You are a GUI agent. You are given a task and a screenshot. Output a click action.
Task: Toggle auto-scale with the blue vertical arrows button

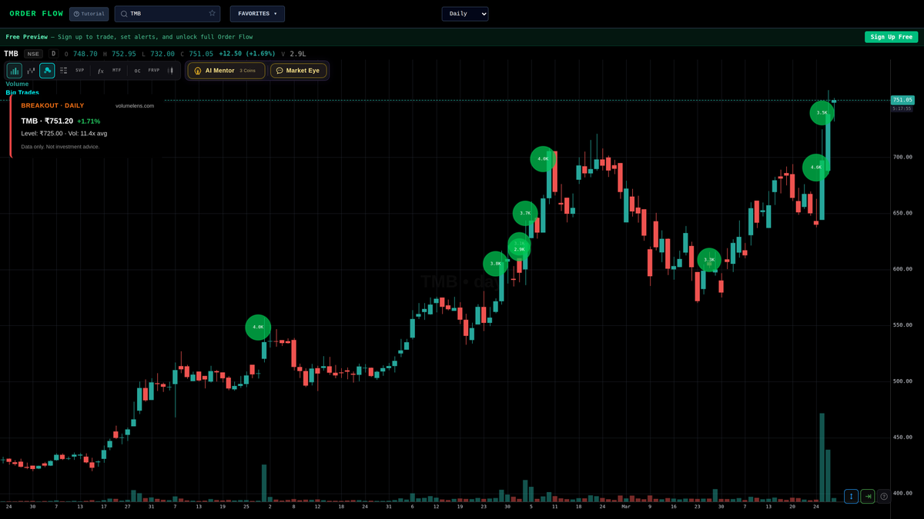tap(850, 496)
